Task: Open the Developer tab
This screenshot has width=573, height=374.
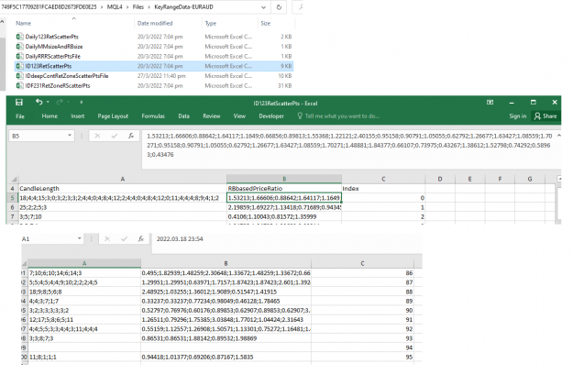Action: pyautogui.click(x=271, y=116)
